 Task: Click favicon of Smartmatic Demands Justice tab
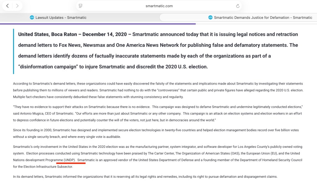tap(211, 18)
